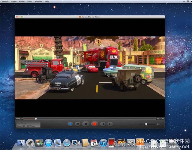Skip to the next chapter
Viewport: 192px width, 150px height.
coord(110,124)
